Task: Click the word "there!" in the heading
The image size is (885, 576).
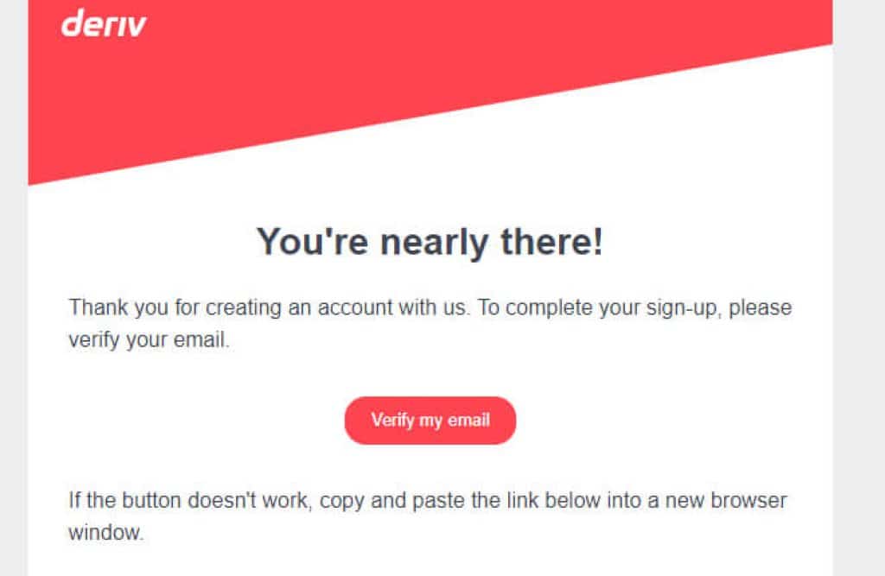Action: pyautogui.click(x=552, y=242)
